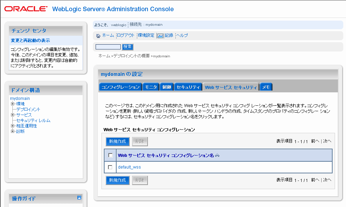
Task: Click the Web サービス セキュリティ コンフィグレーション名 column header
Action: pyautogui.click(x=166, y=156)
